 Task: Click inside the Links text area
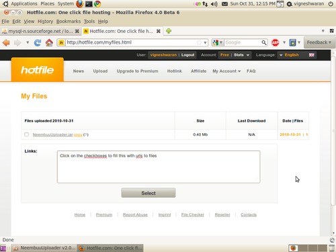coord(159,167)
